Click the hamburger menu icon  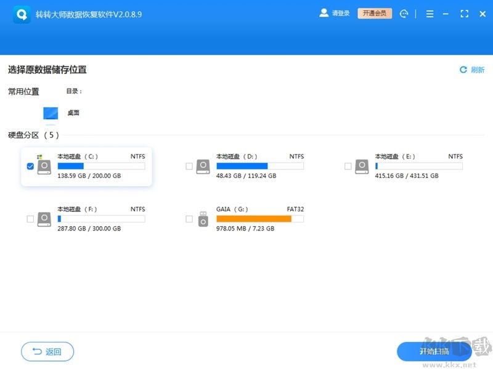click(430, 14)
